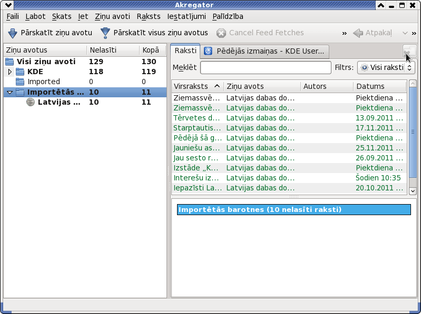Viewport: 421px width, 314px height.
Task: Click the Ziņu avotus column header
Action: (x=45, y=50)
